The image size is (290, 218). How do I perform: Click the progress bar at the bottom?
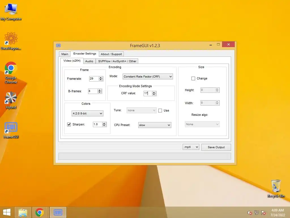(x=145, y=156)
